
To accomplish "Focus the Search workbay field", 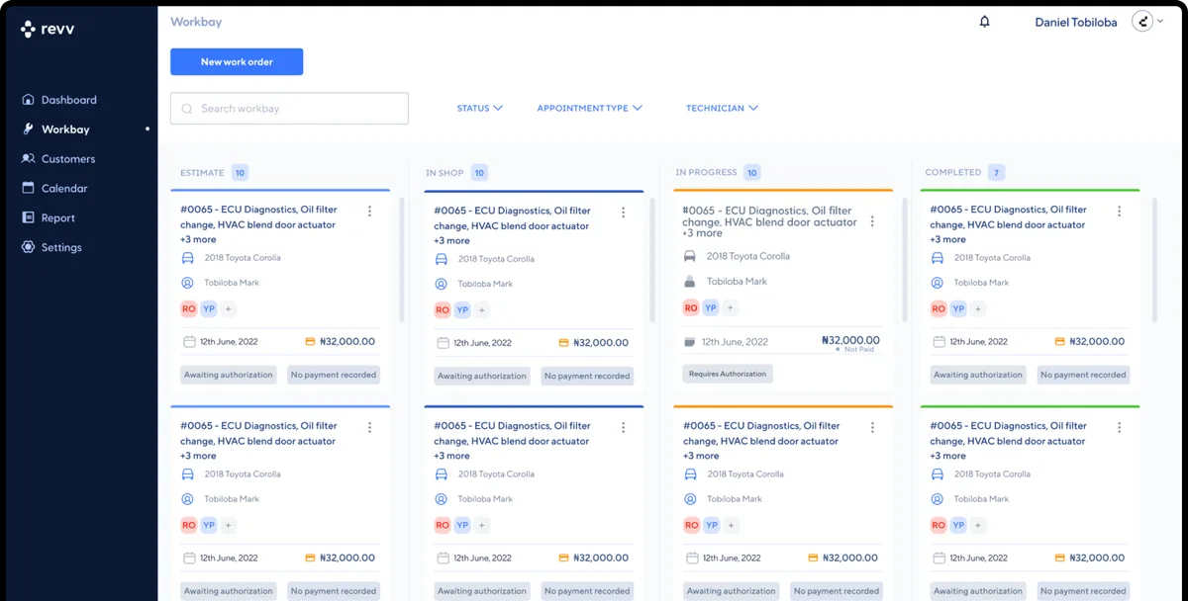I will pyautogui.click(x=289, y=109).
